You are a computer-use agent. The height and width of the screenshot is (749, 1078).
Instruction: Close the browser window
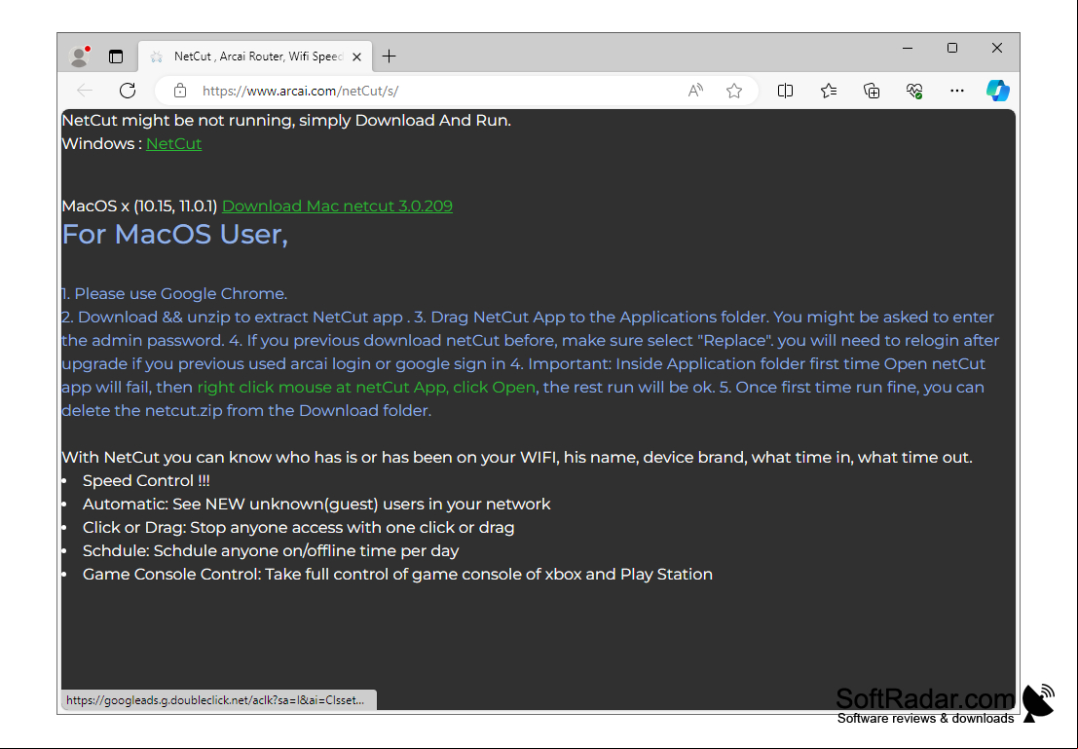tap(997, 48)
